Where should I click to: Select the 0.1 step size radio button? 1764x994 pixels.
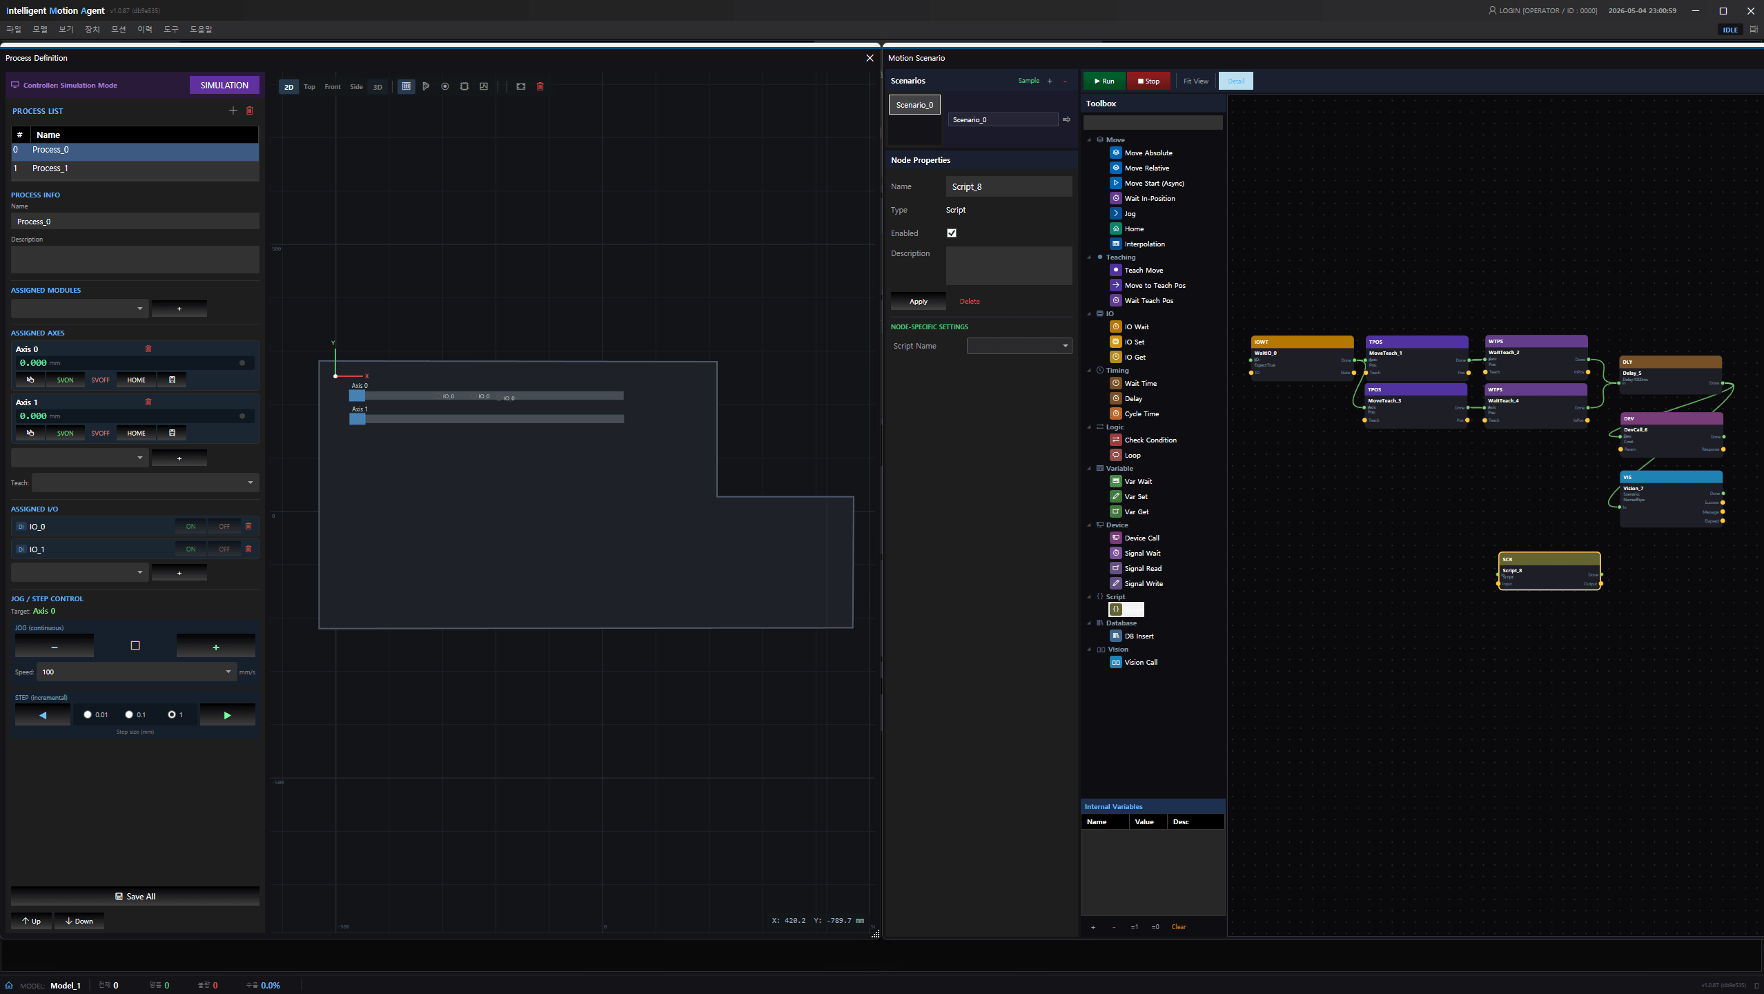coord(129,714)
